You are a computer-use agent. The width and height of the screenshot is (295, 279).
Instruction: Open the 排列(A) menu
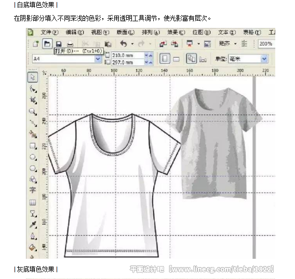[151, 32]
